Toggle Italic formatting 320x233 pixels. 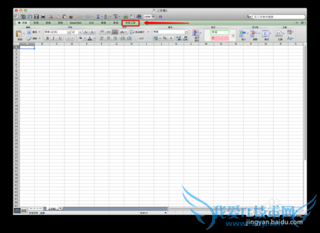coord(54,38)
